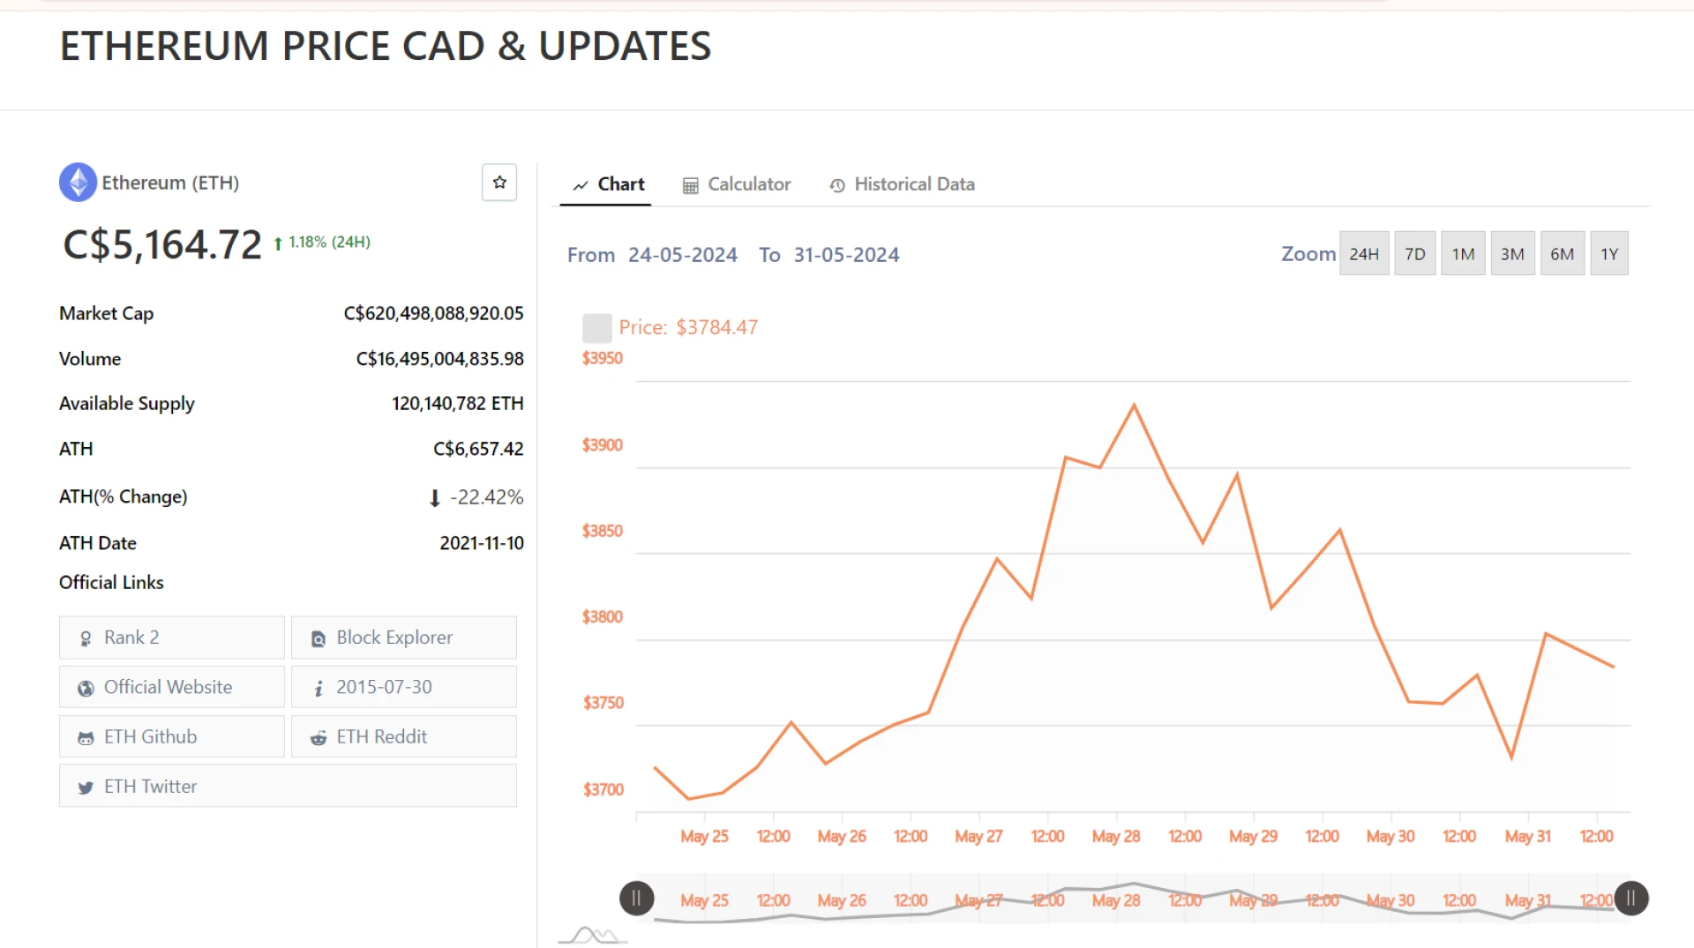Viewport: 1694px width, 948px height.
Task: Select the GitHub cat icon
Action: [86, 737]
